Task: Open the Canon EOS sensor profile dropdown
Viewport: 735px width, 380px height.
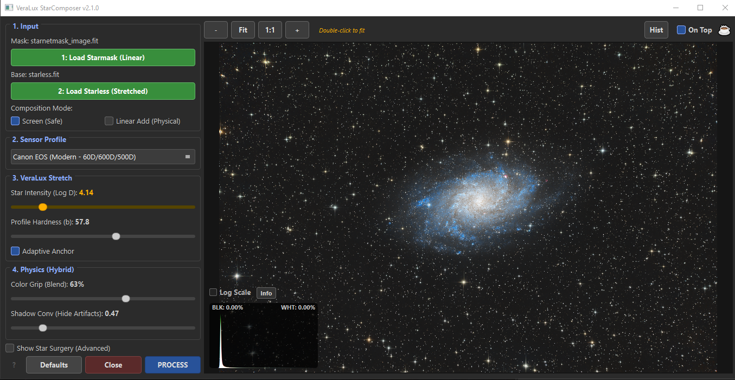Action: point(103,157)
